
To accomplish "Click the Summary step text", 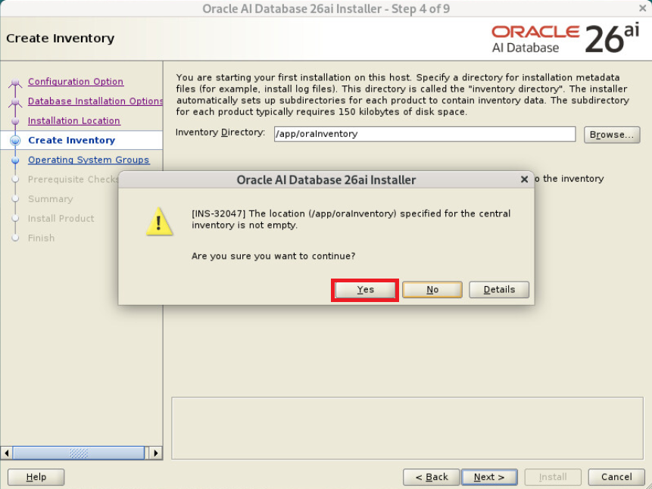I will tap(50, 199).
